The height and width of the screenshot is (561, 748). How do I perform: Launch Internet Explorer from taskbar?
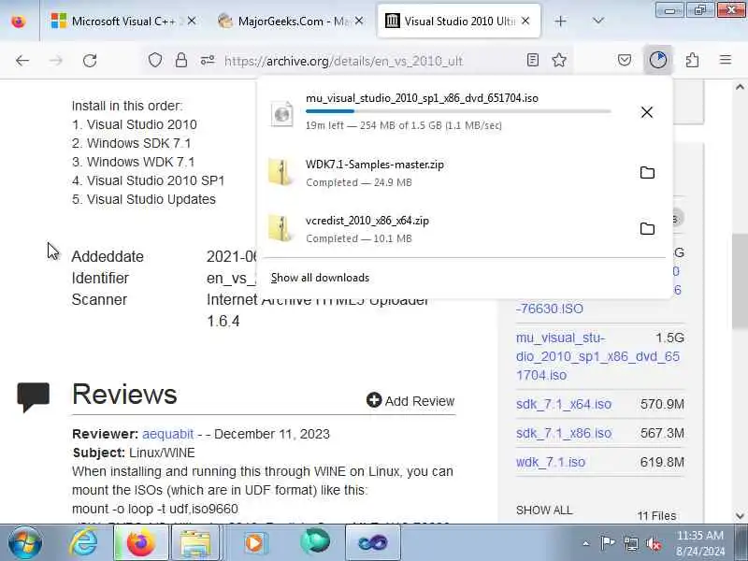[83, 543]
